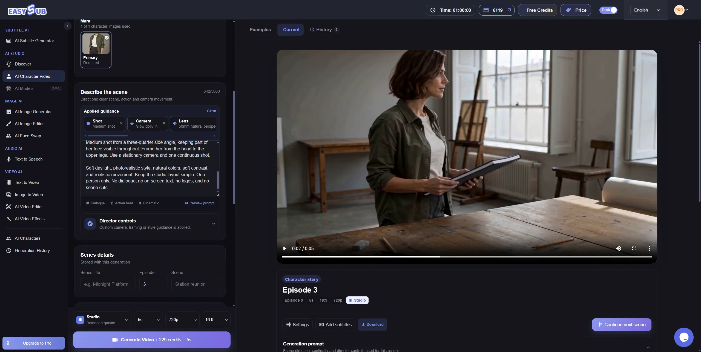
Task: Click Continue next scene
Action: click(622, 325)
